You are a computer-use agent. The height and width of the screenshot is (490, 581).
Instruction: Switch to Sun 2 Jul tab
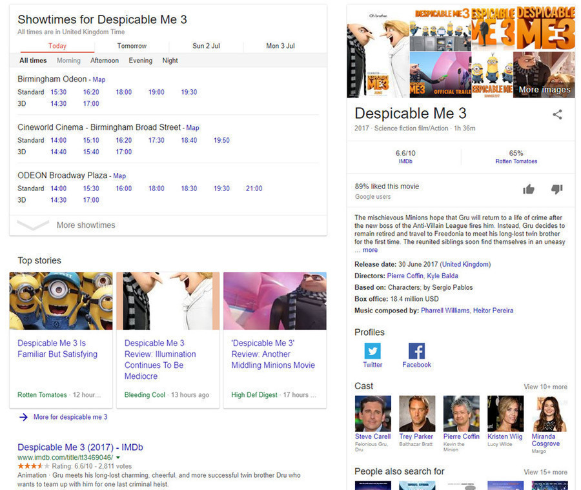pyautogui.click(x=206, y=46)
